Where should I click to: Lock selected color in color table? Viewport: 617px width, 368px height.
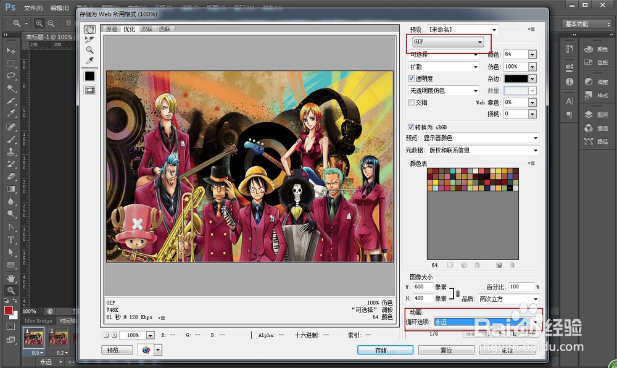pos(477,266)
